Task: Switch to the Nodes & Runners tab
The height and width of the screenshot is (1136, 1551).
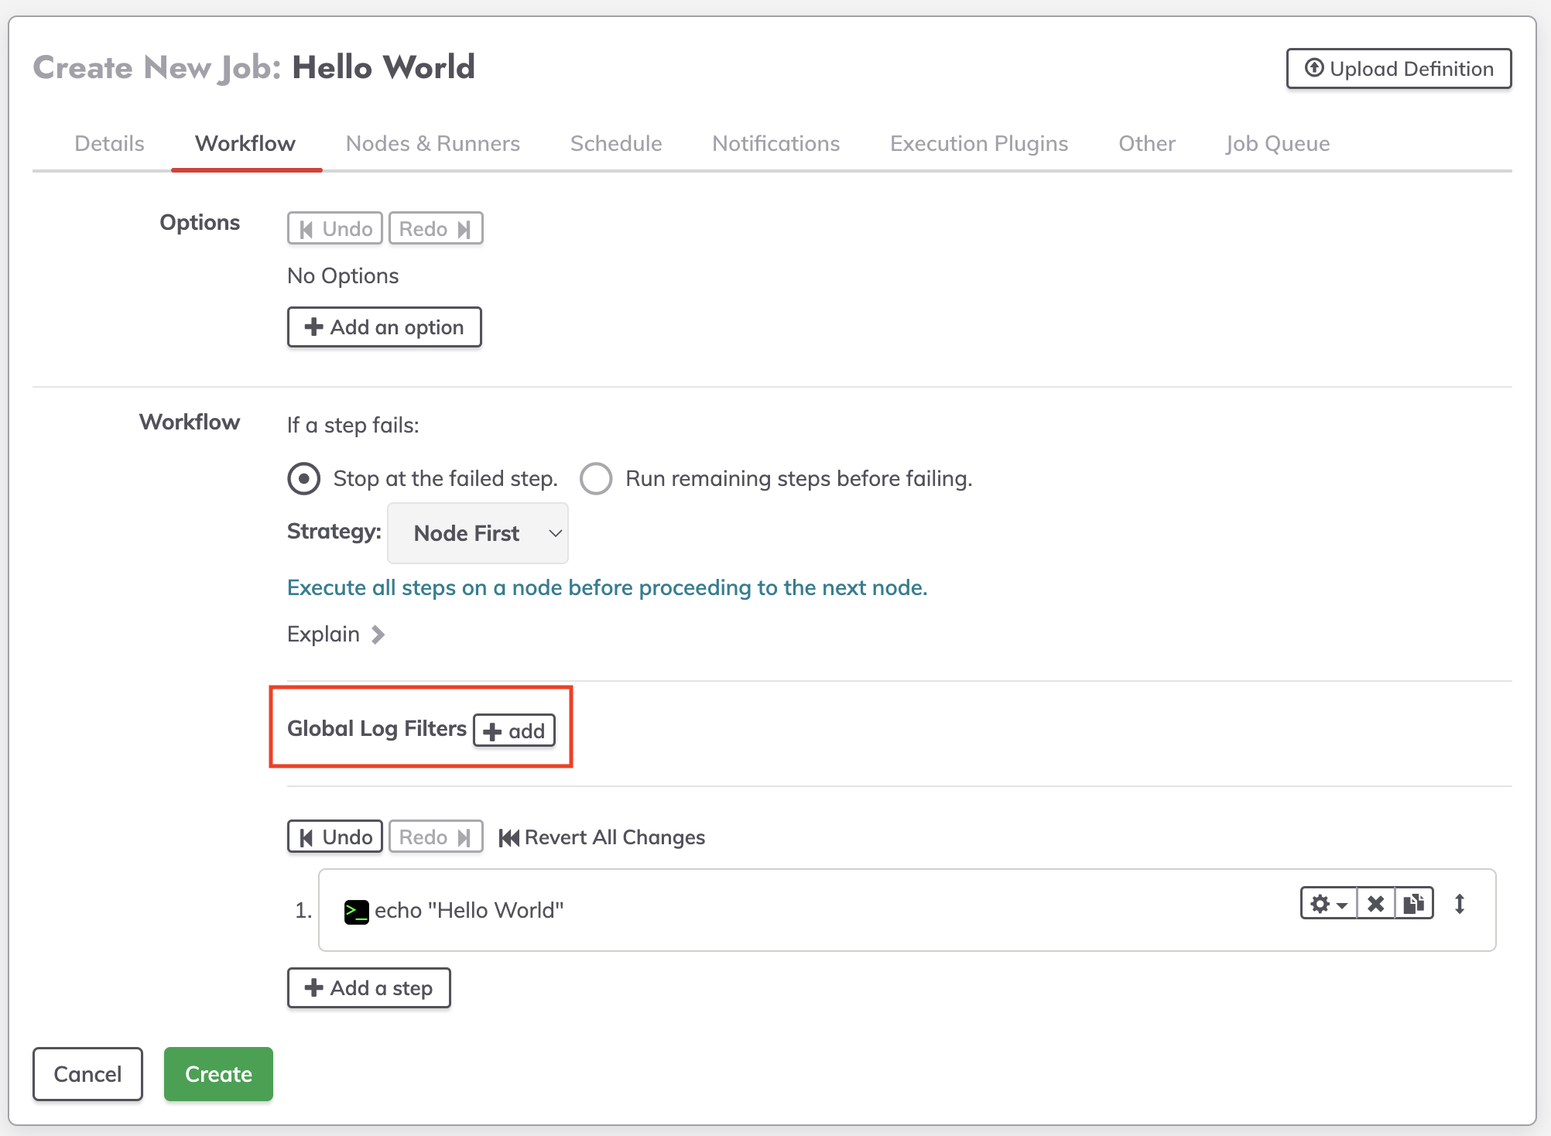Action: tap(433, 143)
